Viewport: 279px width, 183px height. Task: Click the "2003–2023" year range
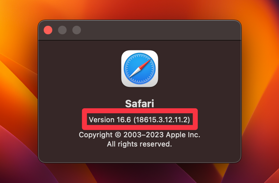point(143,135)
